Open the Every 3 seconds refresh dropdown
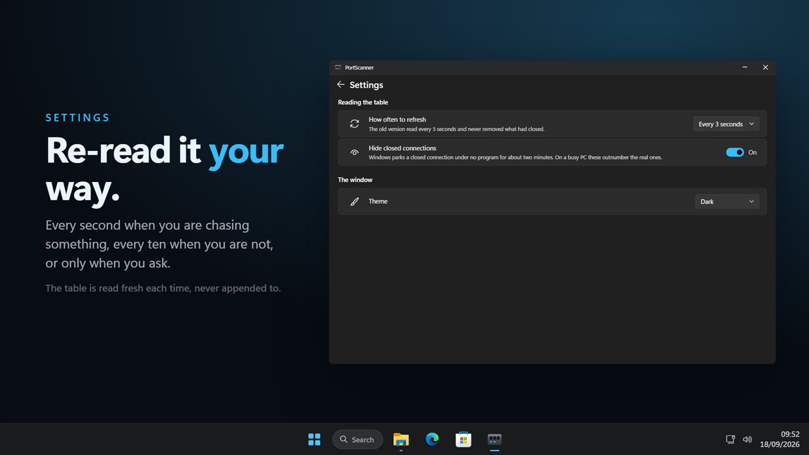This screenshot has height=455, width=809. (726, 124)
